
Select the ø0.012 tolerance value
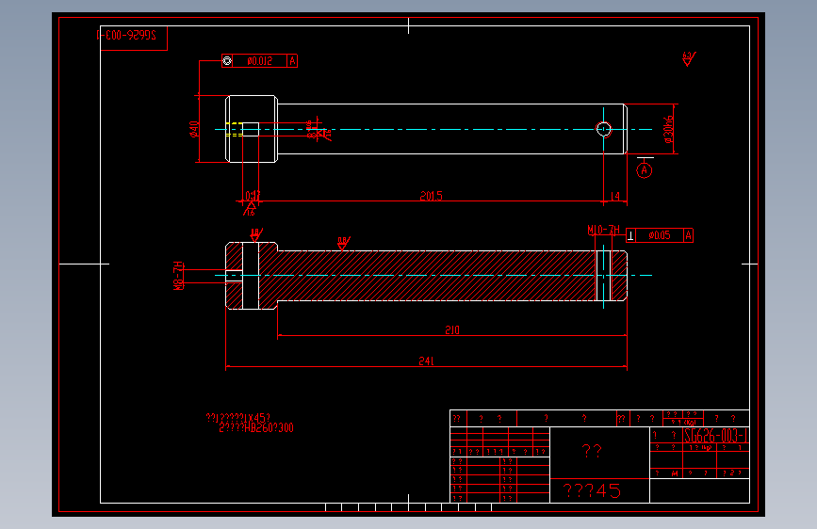coord(259,61)
